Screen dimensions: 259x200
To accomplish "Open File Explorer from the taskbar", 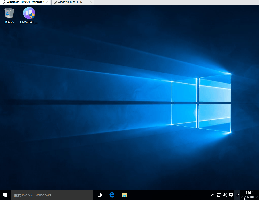I will pos(124,195).
